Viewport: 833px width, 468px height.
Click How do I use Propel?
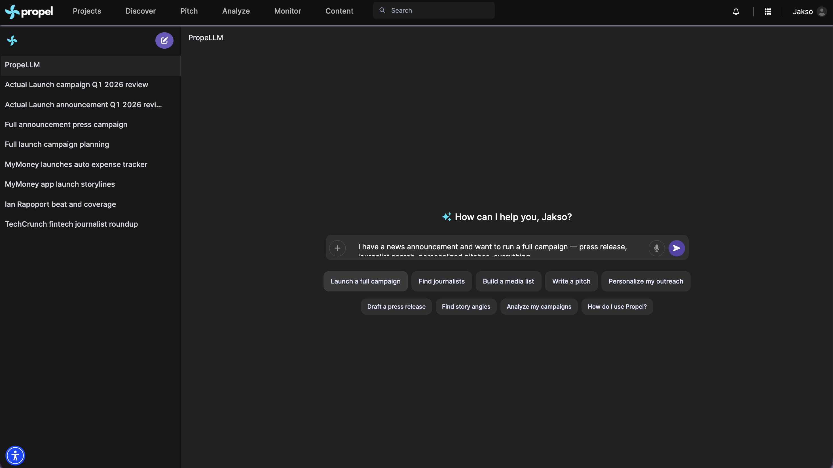point(617,307)
